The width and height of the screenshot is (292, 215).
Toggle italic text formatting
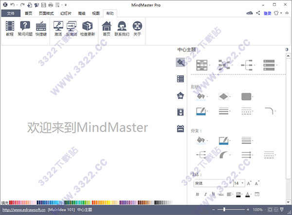click(205, 195)
